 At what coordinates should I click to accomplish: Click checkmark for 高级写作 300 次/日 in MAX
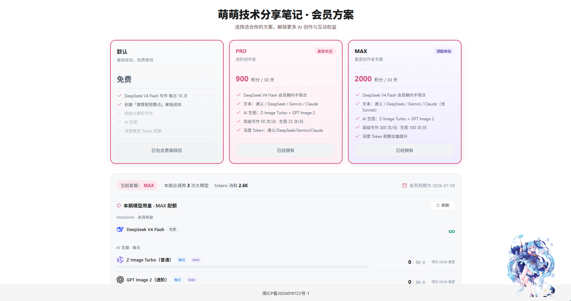(x=357, y=127)
